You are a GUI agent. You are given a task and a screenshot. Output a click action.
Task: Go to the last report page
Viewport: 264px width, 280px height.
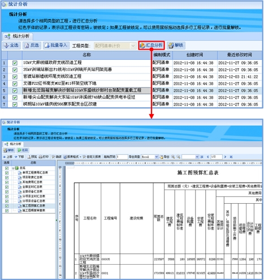pyautogui.click(x=231, y=157)
